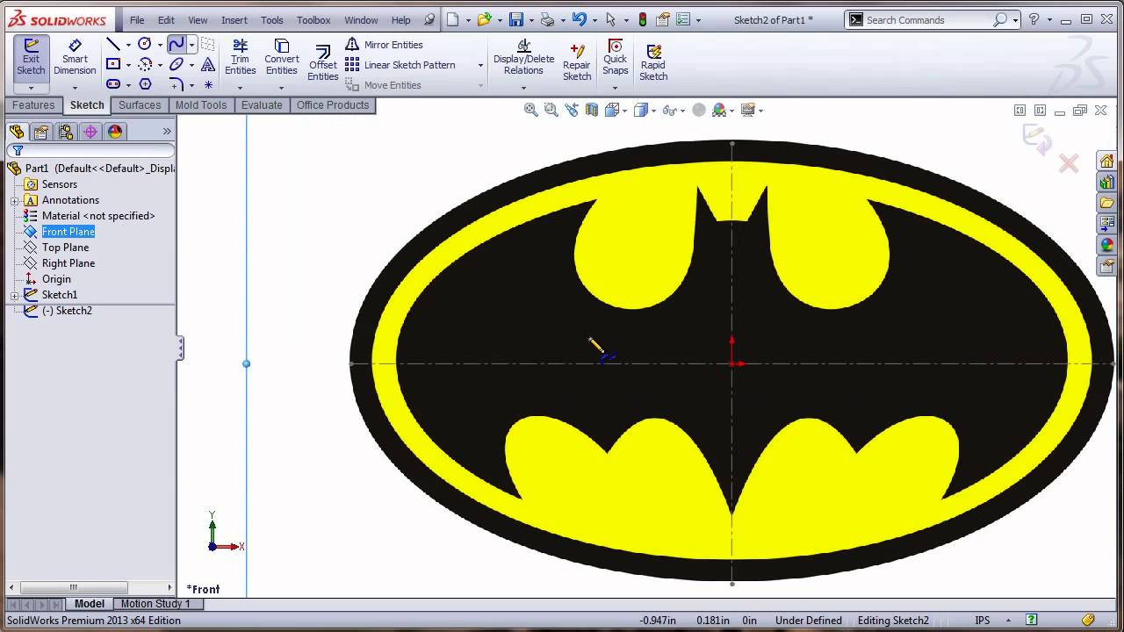Expand the Annotations tree node
This screenshot has height=632, width=1124.
point(14,200)
